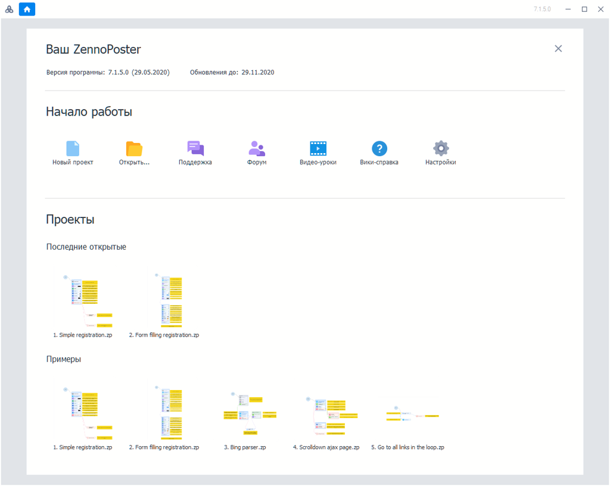
Task: Open example 4. Scrolldown ajax page.zp
Action: click(x=326, y=412)
